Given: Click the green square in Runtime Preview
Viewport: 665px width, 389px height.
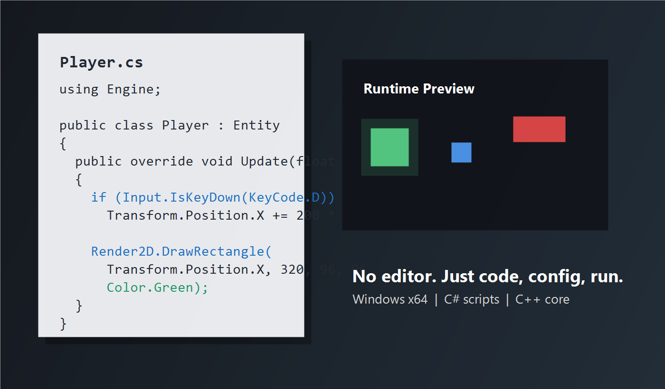Looking at the screenshot, I should 389,147.
